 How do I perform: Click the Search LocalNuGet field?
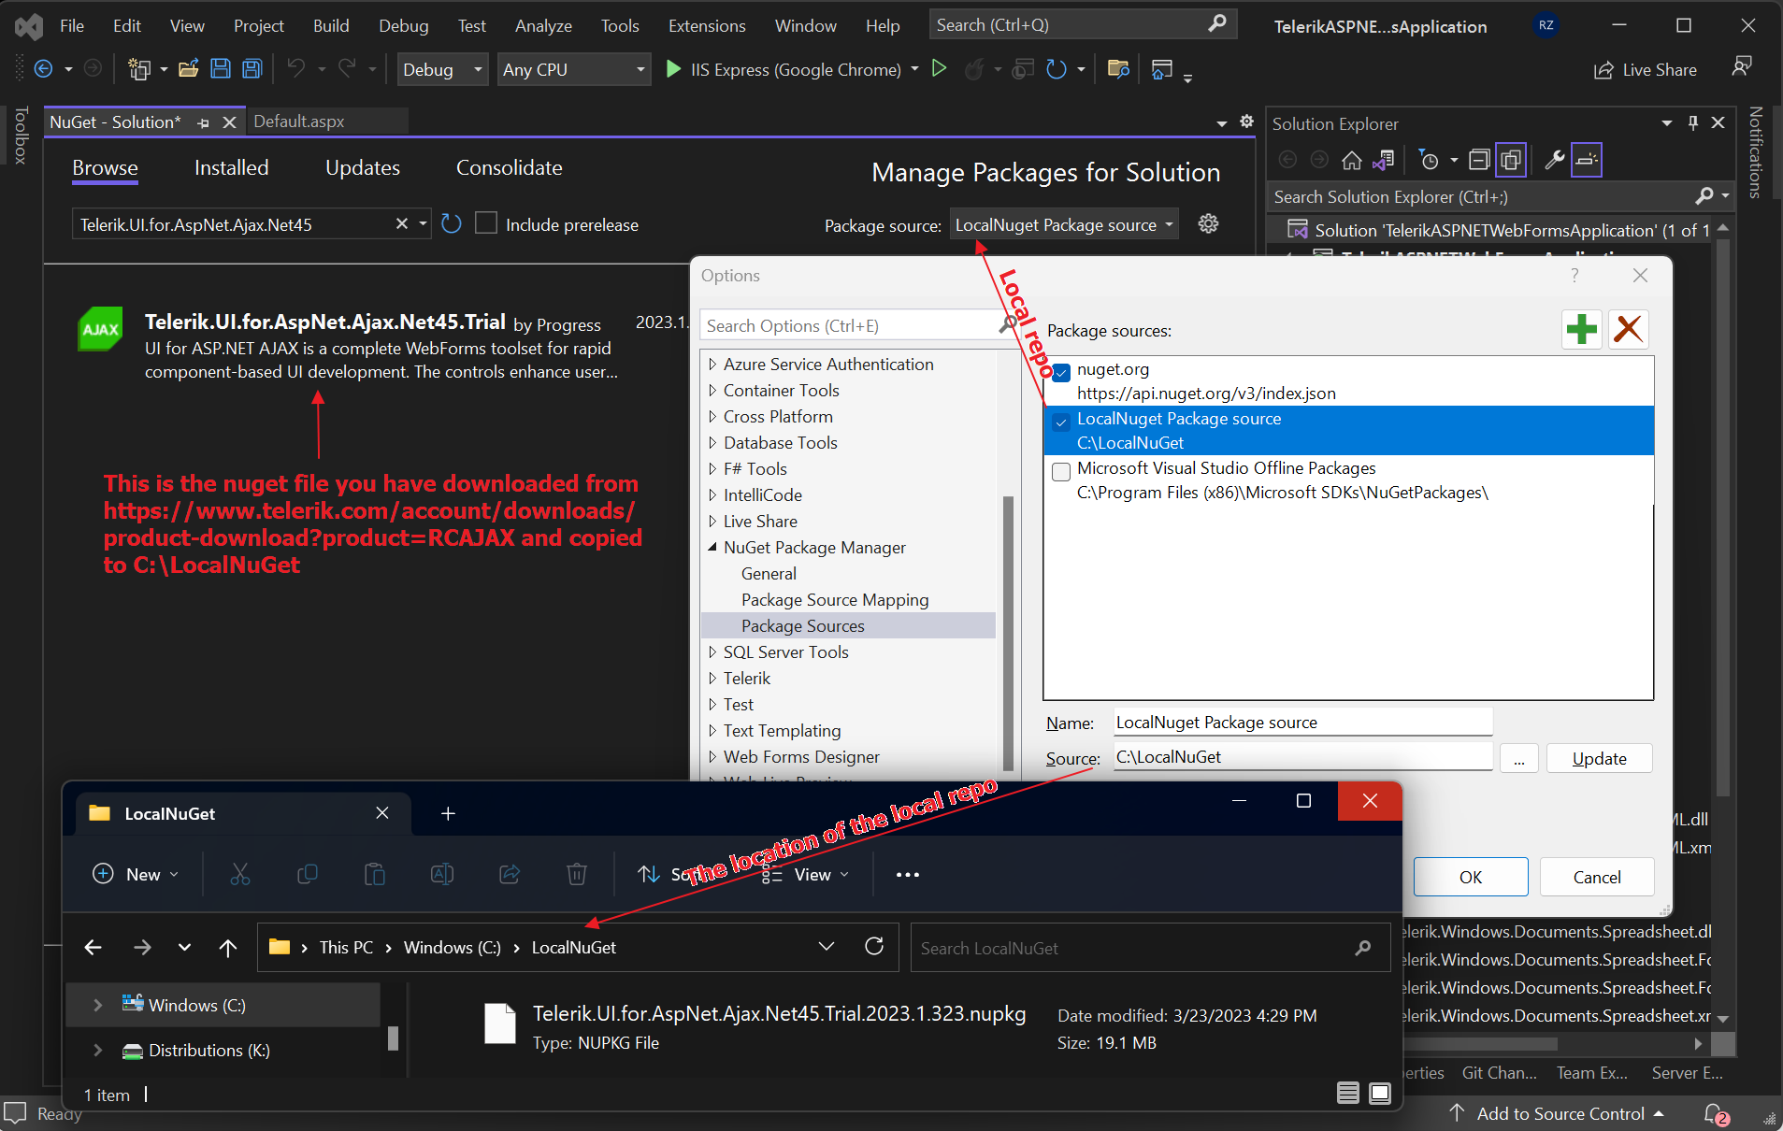click(1150, 948)
